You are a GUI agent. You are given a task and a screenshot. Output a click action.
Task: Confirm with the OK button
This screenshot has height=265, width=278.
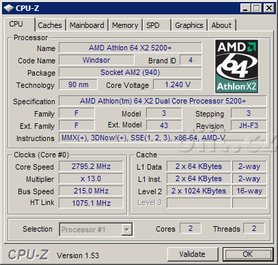(x=248, y=254)
